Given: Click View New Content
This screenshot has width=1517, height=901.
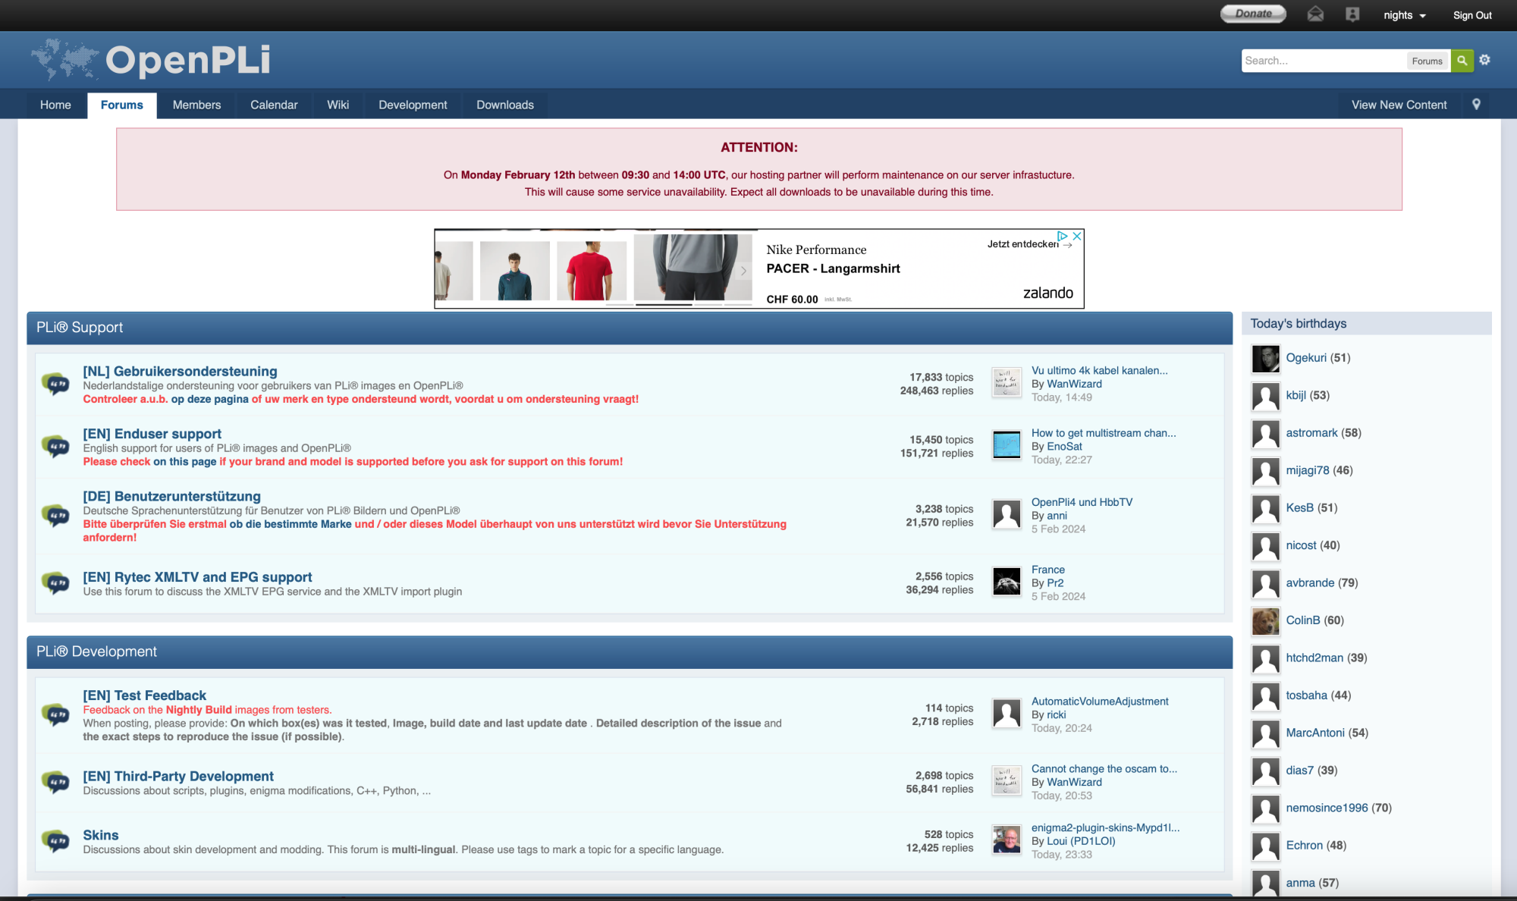Looking at the screenshot, I should point(1399,104).
